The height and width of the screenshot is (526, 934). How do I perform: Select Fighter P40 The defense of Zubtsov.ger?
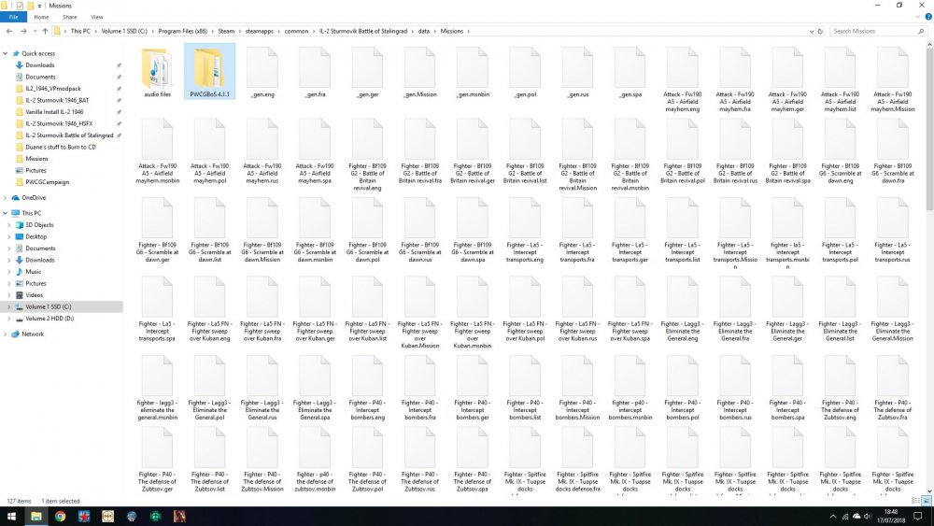(157, 462)
